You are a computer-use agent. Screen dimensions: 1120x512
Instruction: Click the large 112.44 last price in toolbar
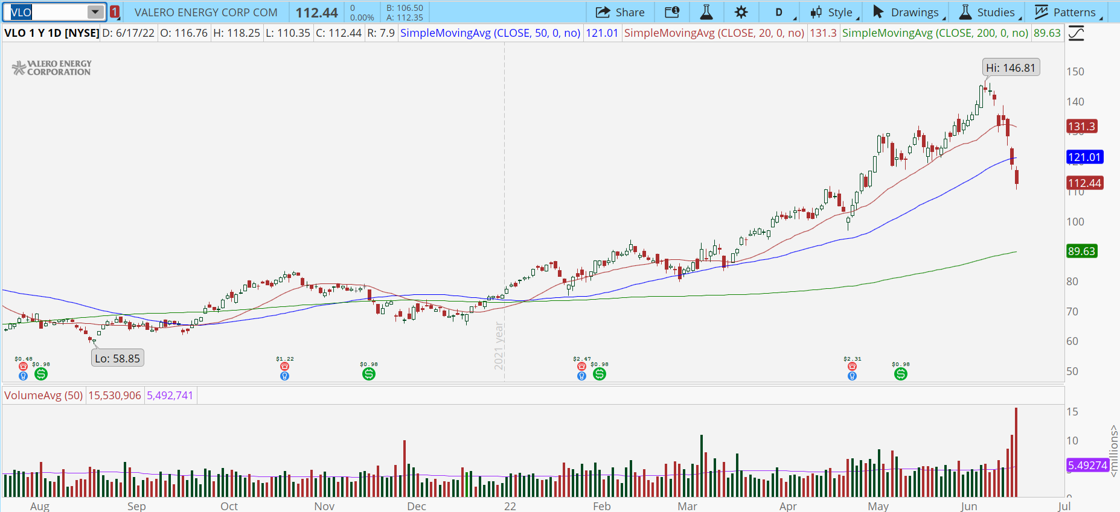(317, 13)
